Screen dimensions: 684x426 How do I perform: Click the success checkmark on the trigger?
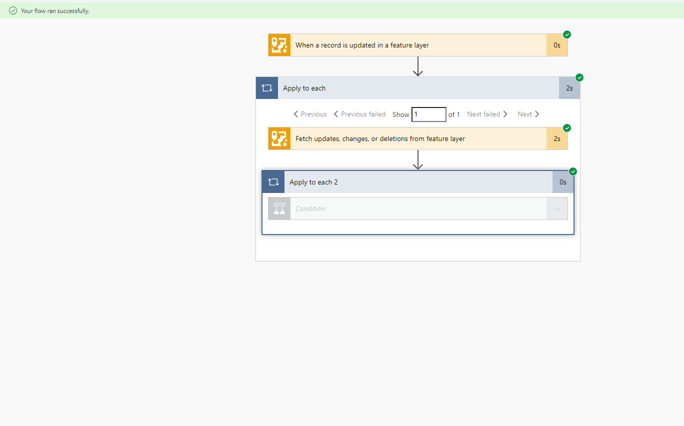(x=567, y=34)
